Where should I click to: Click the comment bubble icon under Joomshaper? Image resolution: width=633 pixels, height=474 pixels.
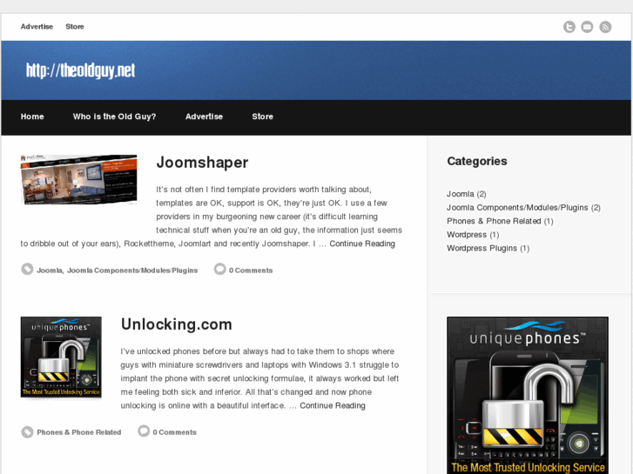220,269
